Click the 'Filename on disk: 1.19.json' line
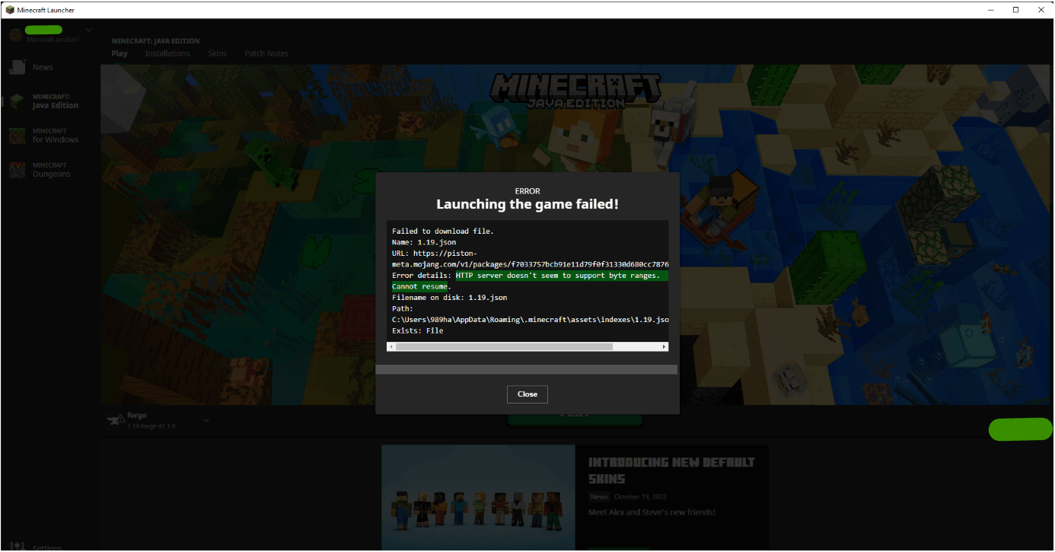Viewport: 1055px width, 552px height. tap(449, 298)
